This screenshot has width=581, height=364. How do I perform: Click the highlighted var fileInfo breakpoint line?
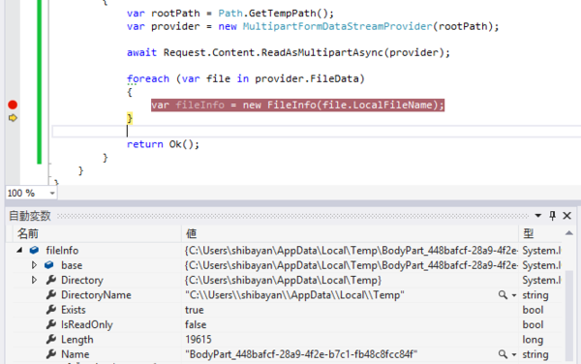click(x=297, y=106)
